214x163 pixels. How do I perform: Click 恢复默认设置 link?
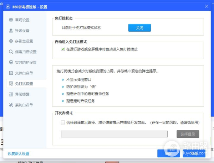(x=19, y=154)
